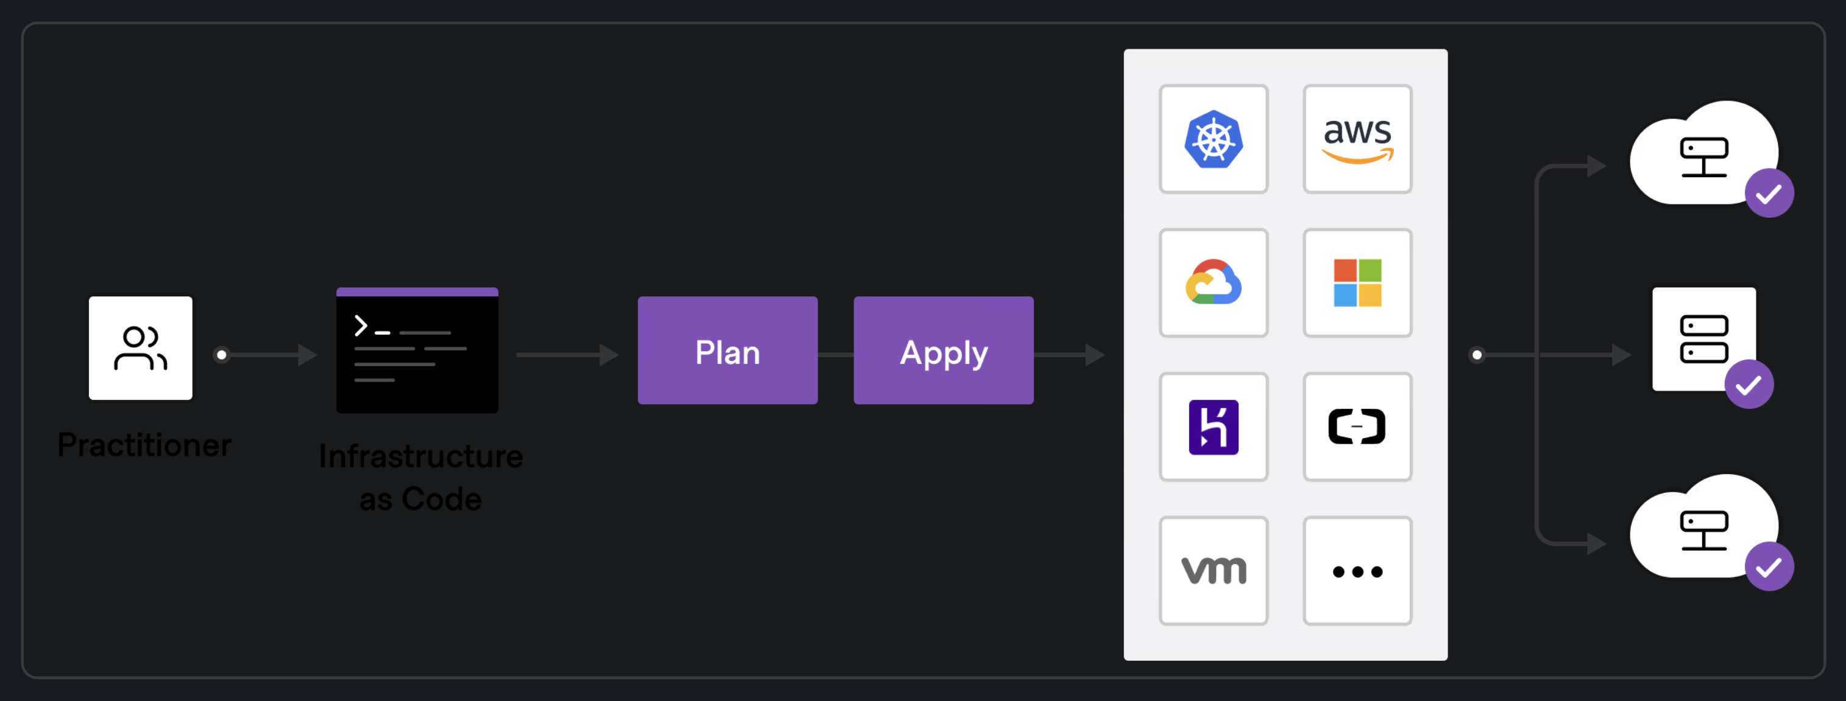Viewport: 1846px width, 701px height.
Task: Click the three-dots more providers tile
Action: tap(1357, 571)
